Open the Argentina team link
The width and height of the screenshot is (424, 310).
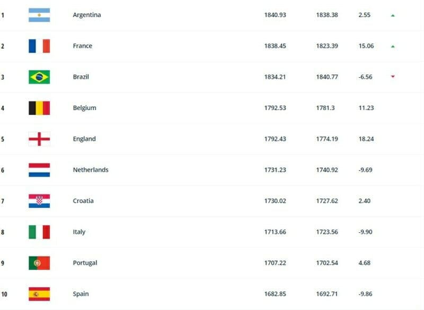coord(86,15)
